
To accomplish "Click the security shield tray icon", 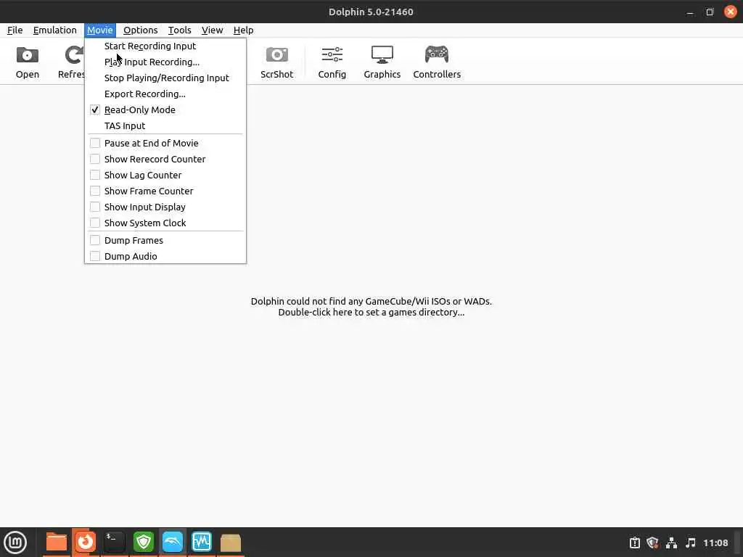I will pyautogui.click(x=652, y=542).
